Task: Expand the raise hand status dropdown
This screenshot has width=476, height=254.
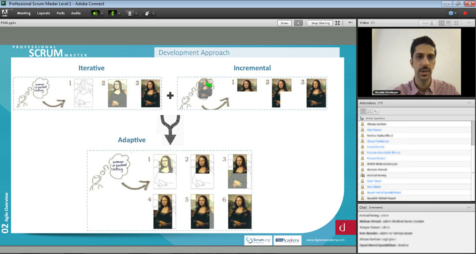Action: coord(153,13)
